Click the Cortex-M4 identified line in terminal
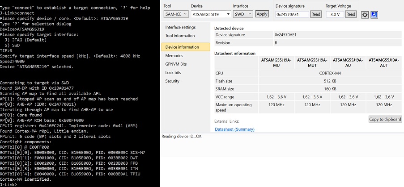 click(x=26, y=179)
